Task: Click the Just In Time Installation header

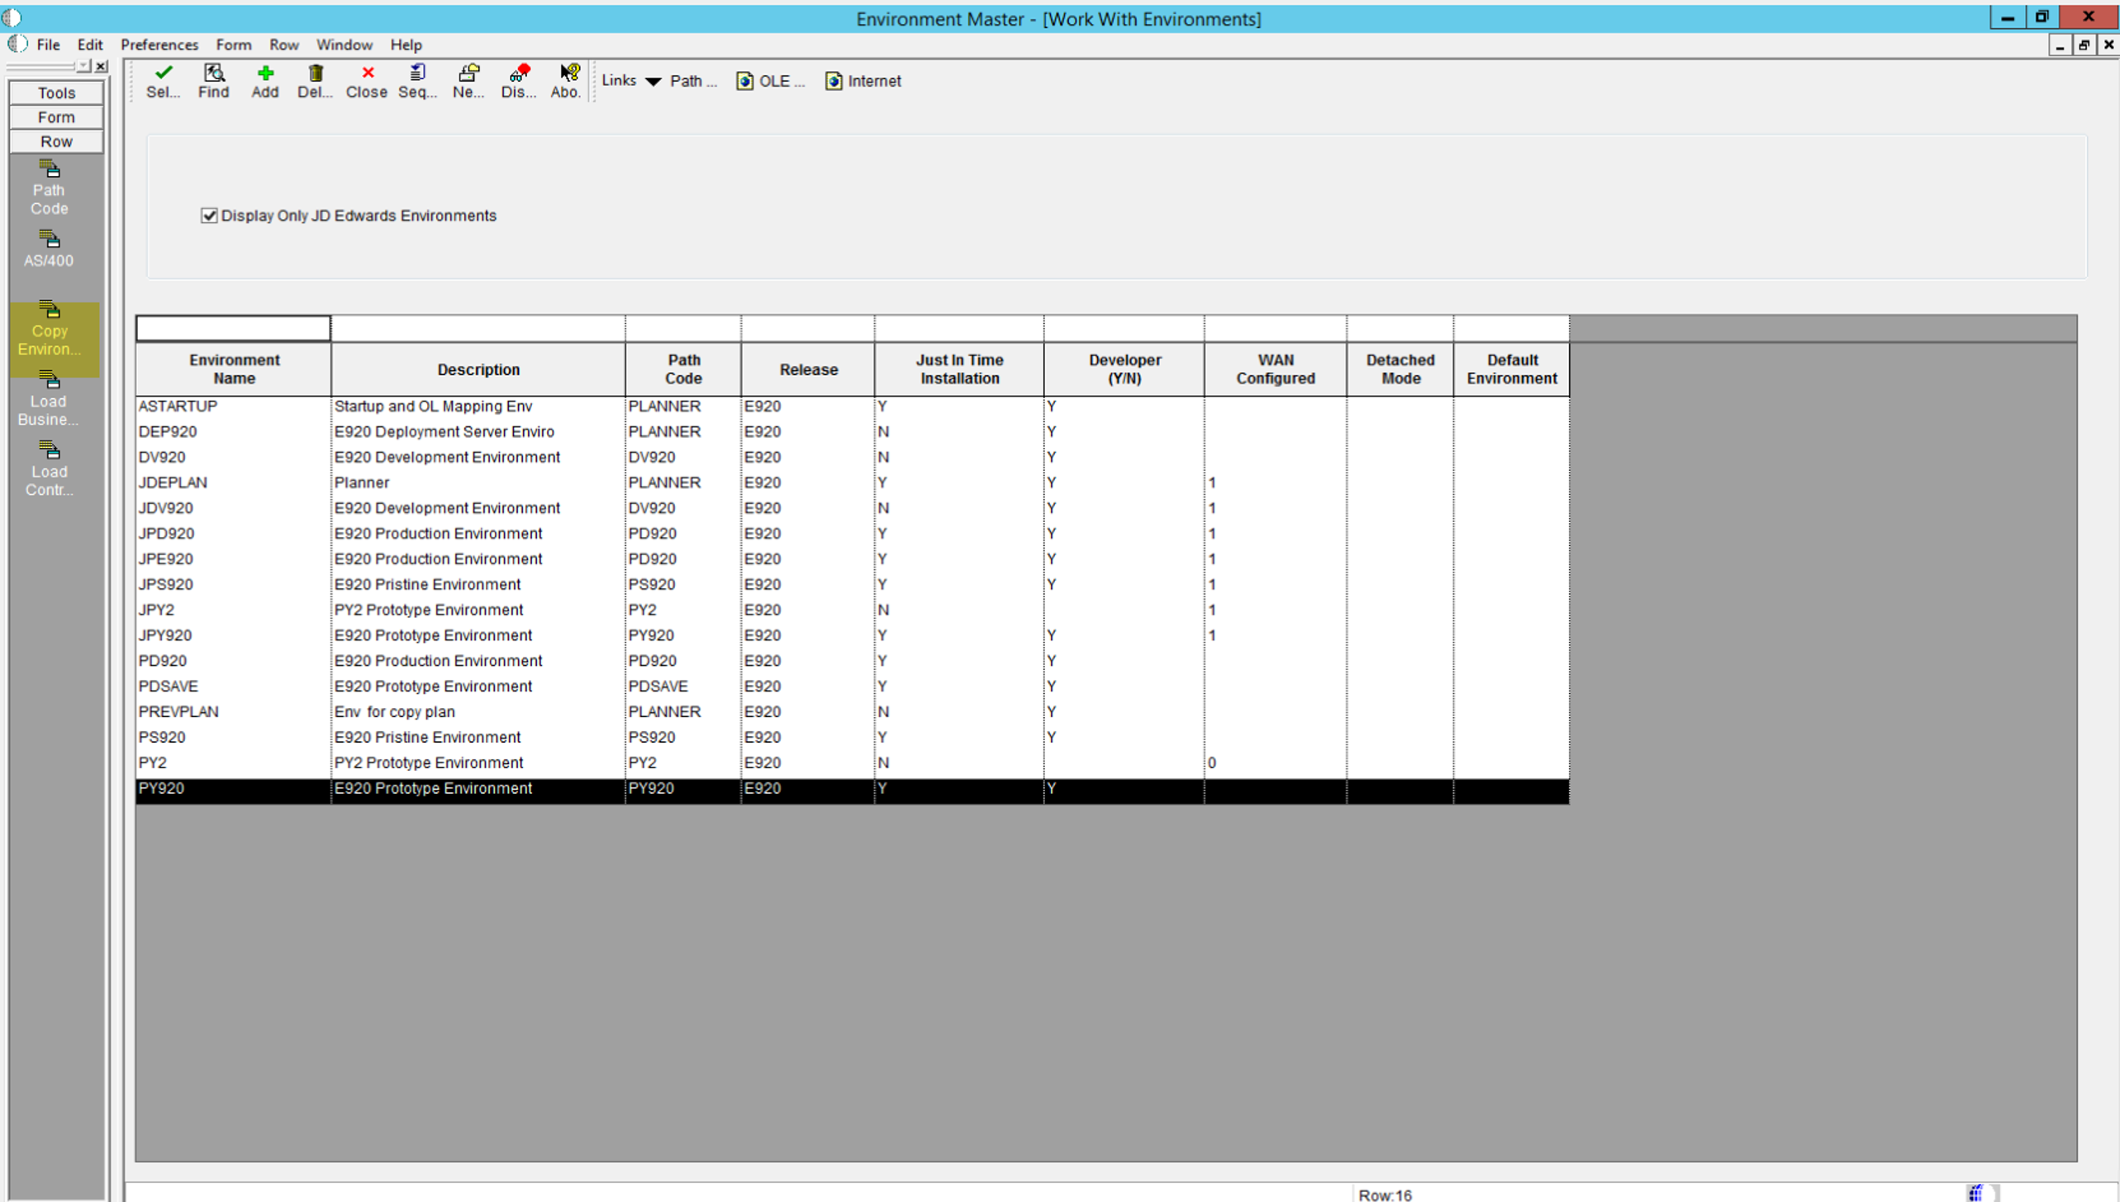Action: [x=959, y=369]
